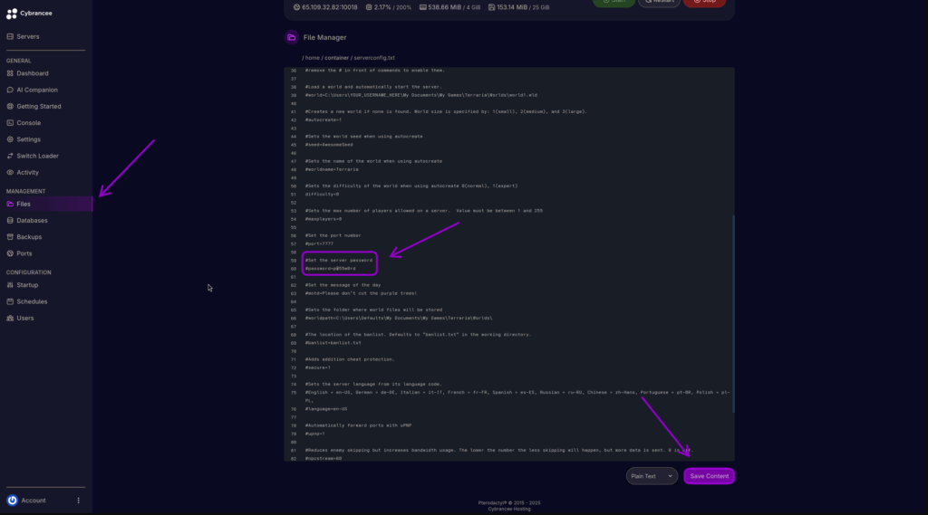Open the Account three-dot menu
This screenshot has width=928, height=515.
78,501
